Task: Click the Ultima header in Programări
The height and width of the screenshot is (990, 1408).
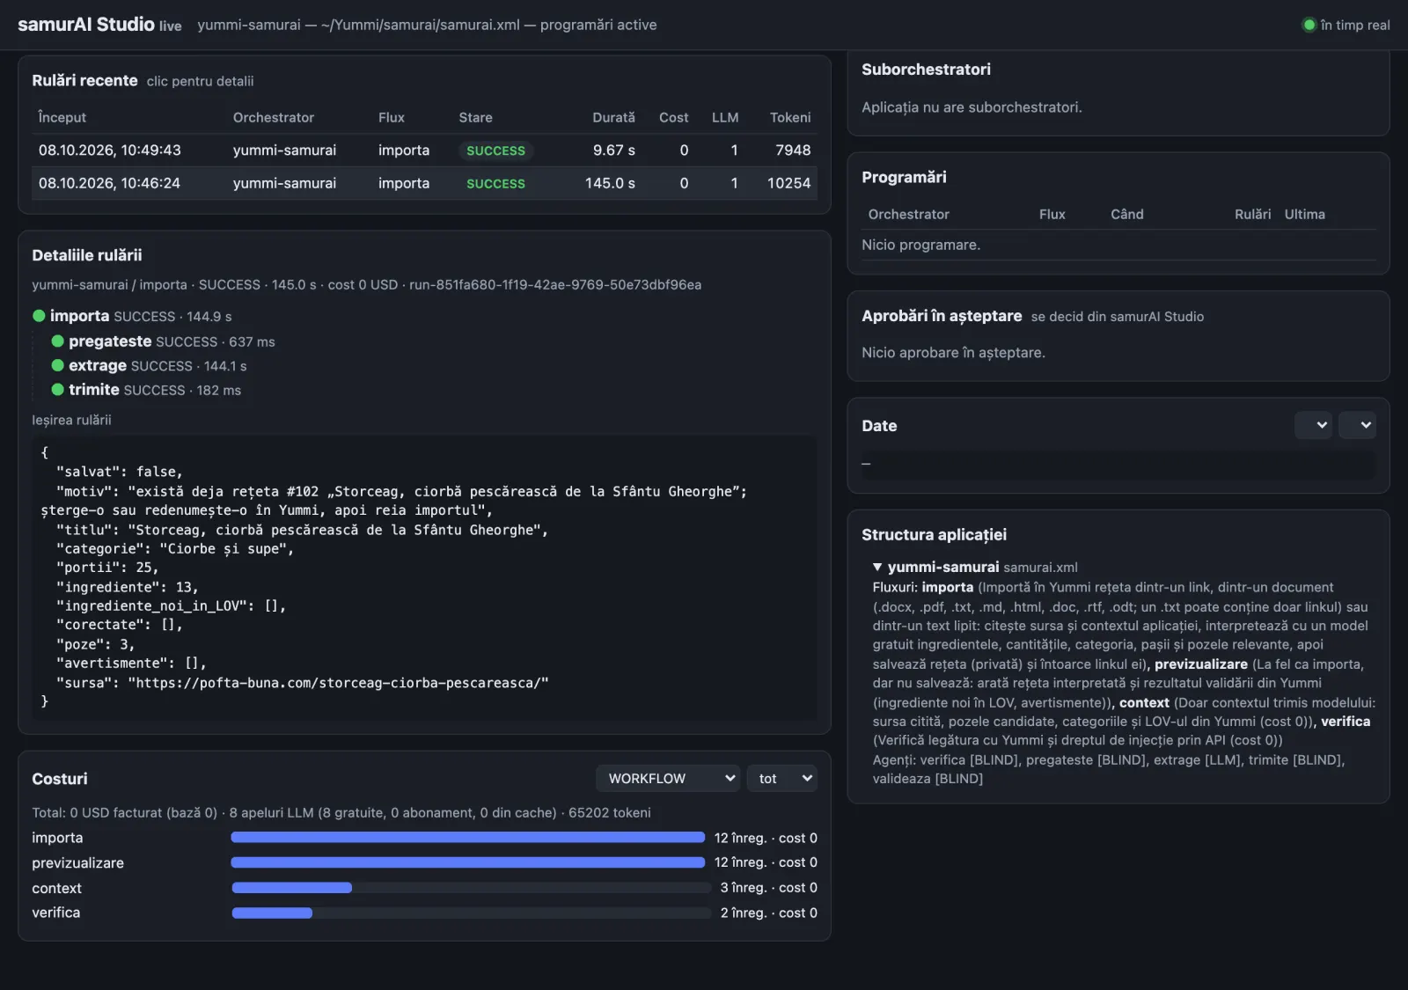Action: tap(1304, 214)
